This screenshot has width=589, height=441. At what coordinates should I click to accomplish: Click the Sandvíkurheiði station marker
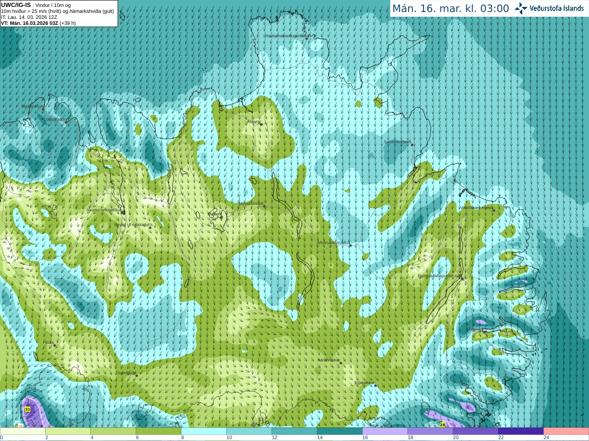412,145
